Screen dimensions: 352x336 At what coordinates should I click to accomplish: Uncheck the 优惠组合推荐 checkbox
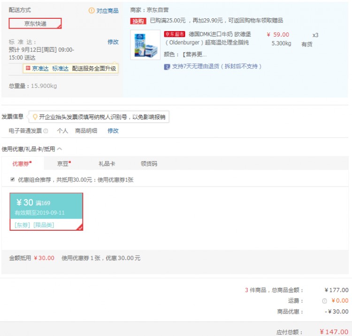coord(13,180)
